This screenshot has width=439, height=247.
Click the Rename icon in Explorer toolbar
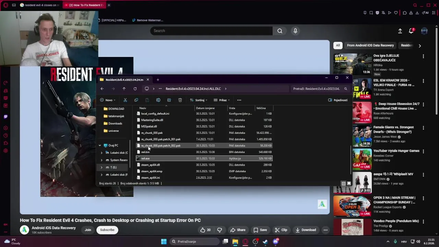(x=158, y=100)
